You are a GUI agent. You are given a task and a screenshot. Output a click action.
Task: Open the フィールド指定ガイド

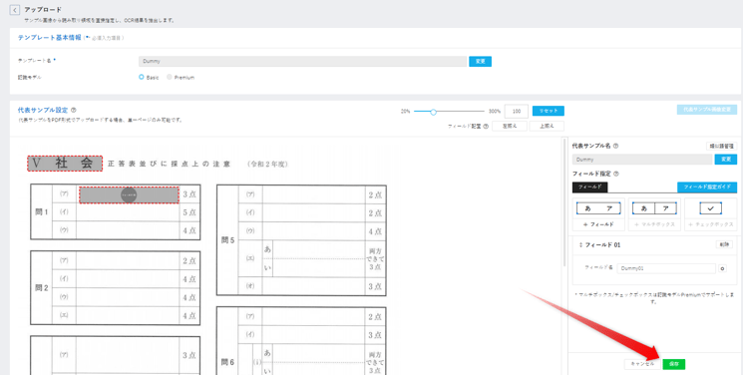tap(707, 187)
